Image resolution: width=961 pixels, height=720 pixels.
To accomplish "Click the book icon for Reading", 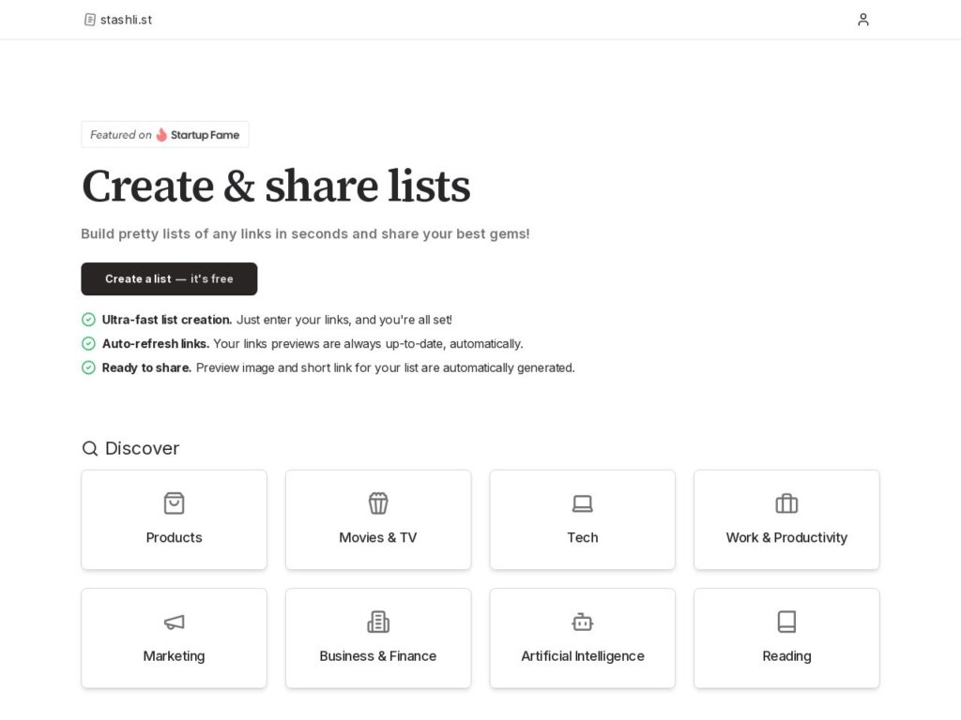I will [x=786, y=622].
